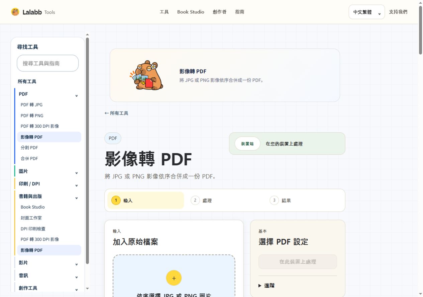Image resolution: width=423 pixels, height=297 pixels.
Task: Open Book Studio from the top navigation
Action: click(x=191, y=12)
